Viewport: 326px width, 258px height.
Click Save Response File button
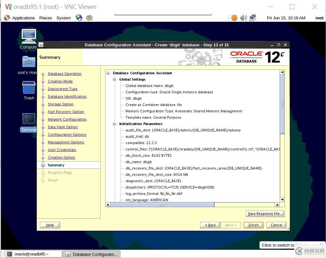[x=265, y=214]
